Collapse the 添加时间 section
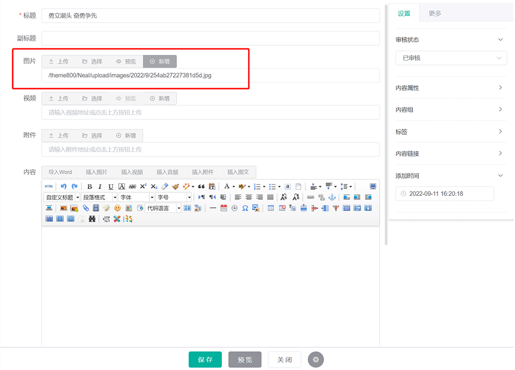Image resolution: width=515 pixels, height=370 pixels. [x=450, y=176]
